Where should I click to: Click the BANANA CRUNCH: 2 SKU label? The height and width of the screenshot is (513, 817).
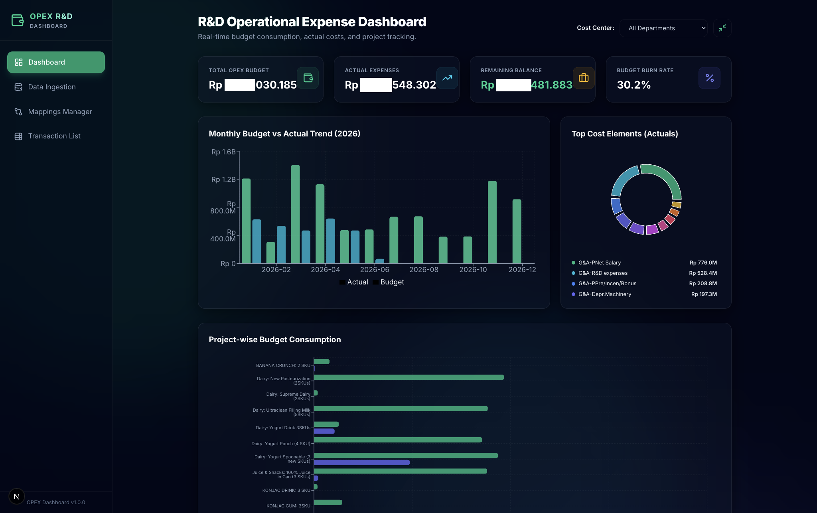click(x=283, y=365)
